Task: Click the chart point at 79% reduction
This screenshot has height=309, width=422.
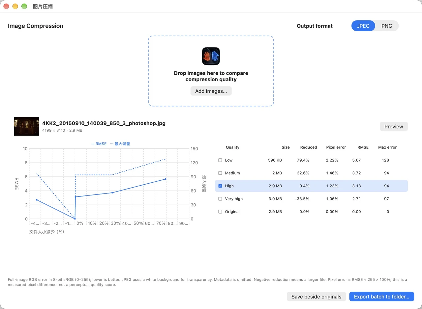Action: point(166,179)
